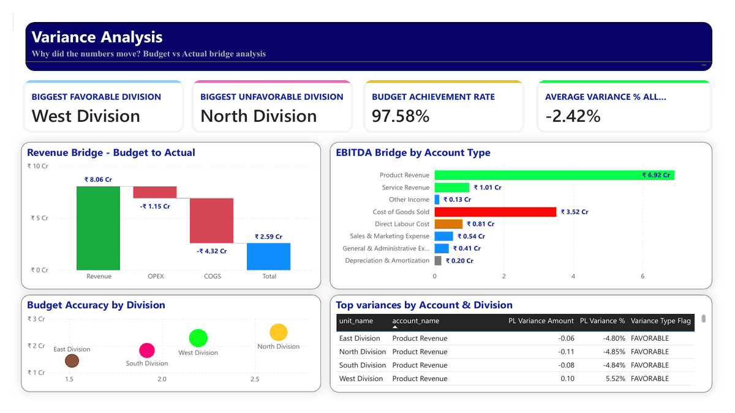The width and height of the screenshot is (735, 413).
Task: Sort by PL Variance % column header
Action: (603, 321)
